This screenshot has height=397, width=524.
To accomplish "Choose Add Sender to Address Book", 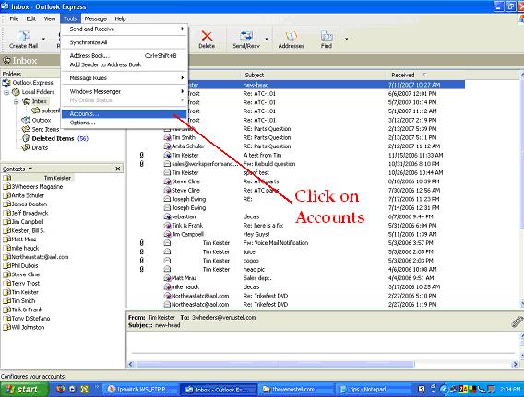I will click(124, 64).
